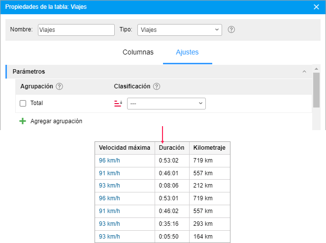Click the vertical scrollbar in settings panel

[x=317, y=91]
